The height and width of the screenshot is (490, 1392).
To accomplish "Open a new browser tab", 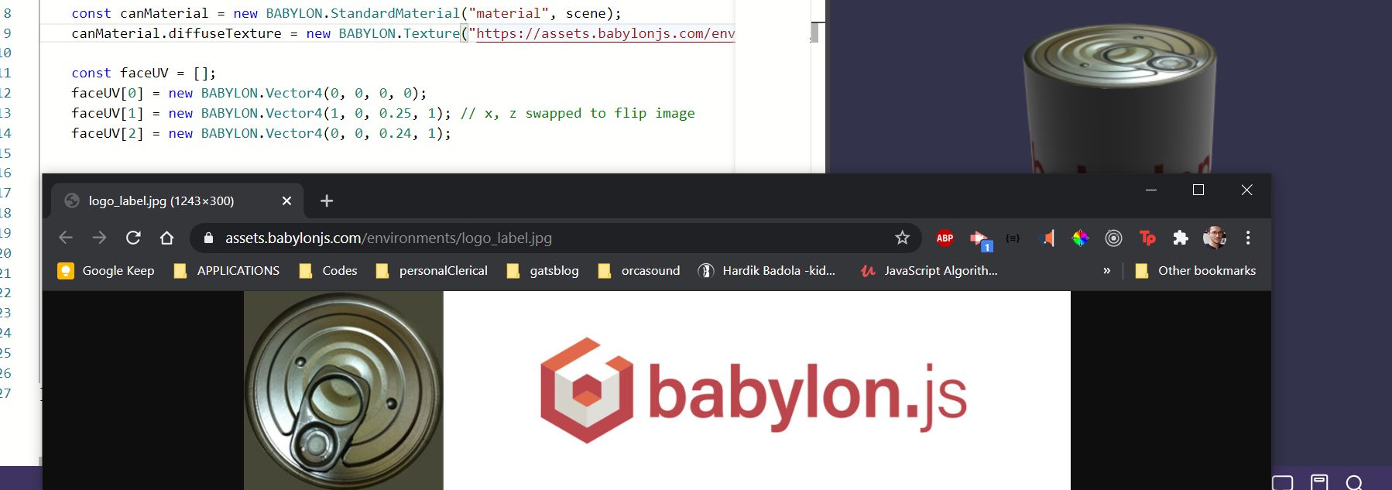I will point(327,200).
